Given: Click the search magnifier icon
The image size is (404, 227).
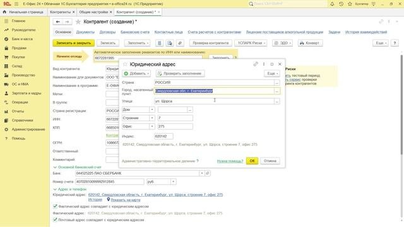Looking at the screenshot, I should pyautogui.click(x=251, y=4).
